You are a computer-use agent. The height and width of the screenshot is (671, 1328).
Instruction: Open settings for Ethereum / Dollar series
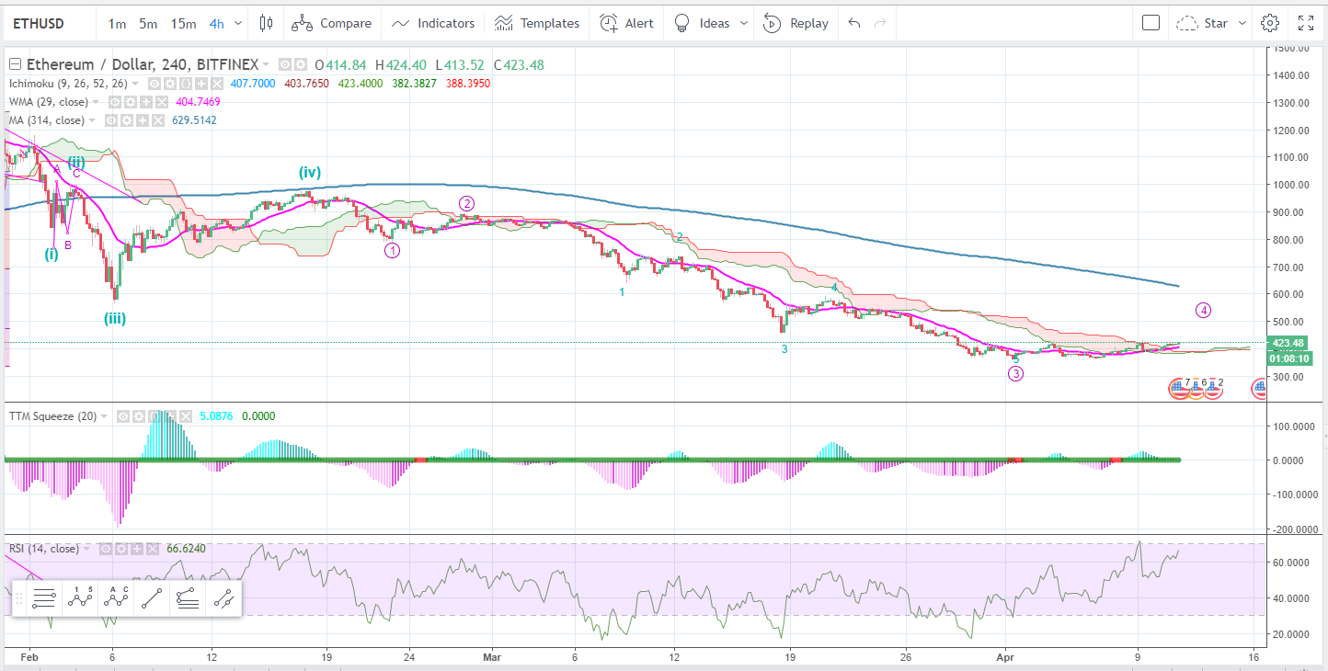click(x=300, y=65)
